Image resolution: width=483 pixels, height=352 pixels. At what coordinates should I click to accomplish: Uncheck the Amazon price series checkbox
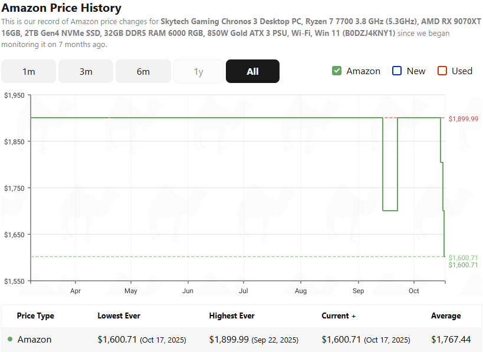337,70
